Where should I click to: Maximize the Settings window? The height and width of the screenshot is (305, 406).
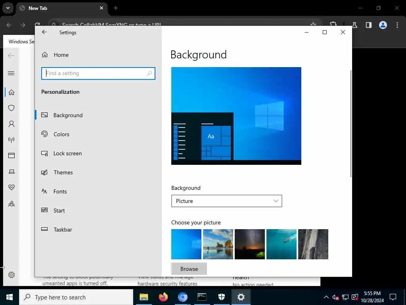[x=325, y=32]
